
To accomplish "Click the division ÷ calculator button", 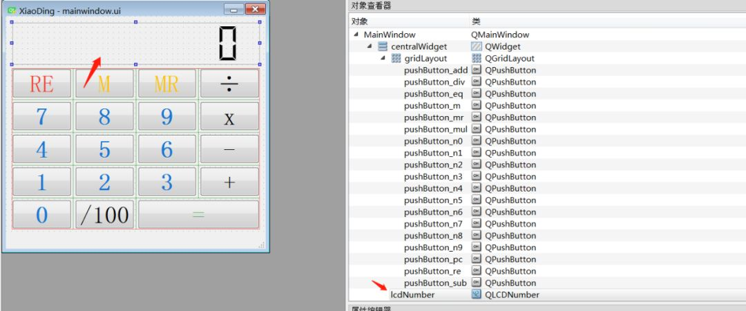I will click(x=230, y=84).
